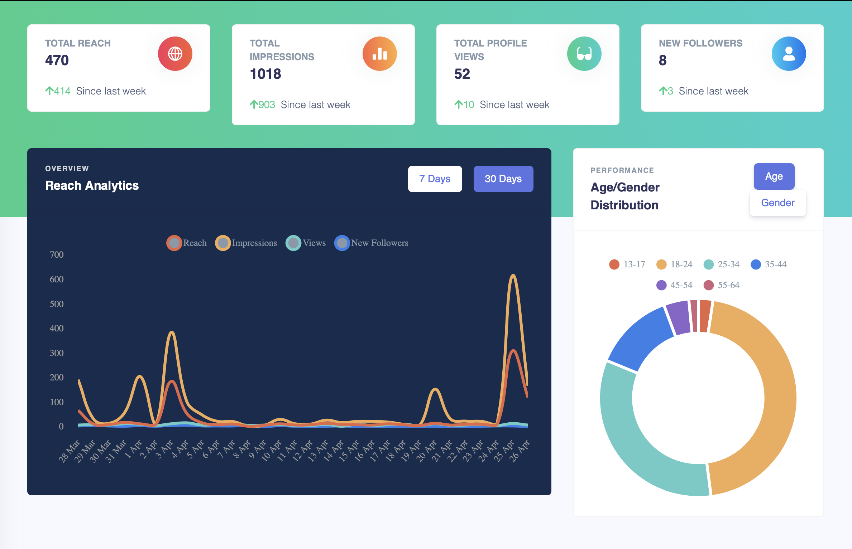The image size is (852, 549).
Task: Click the 25 Apr impressions peak
Action: [x=513, y=275]
